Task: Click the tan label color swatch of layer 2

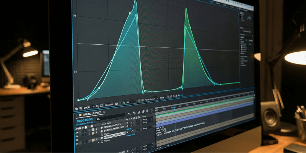Action: pos(93,133)
